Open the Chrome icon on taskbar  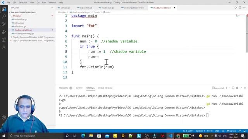(178, 136)
